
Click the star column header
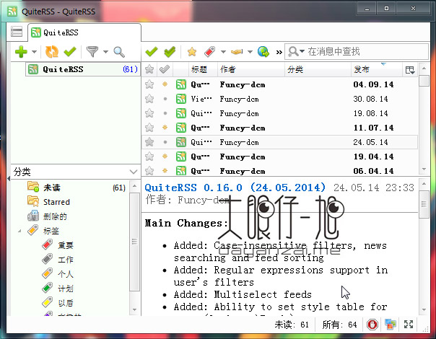click(149, 69)
